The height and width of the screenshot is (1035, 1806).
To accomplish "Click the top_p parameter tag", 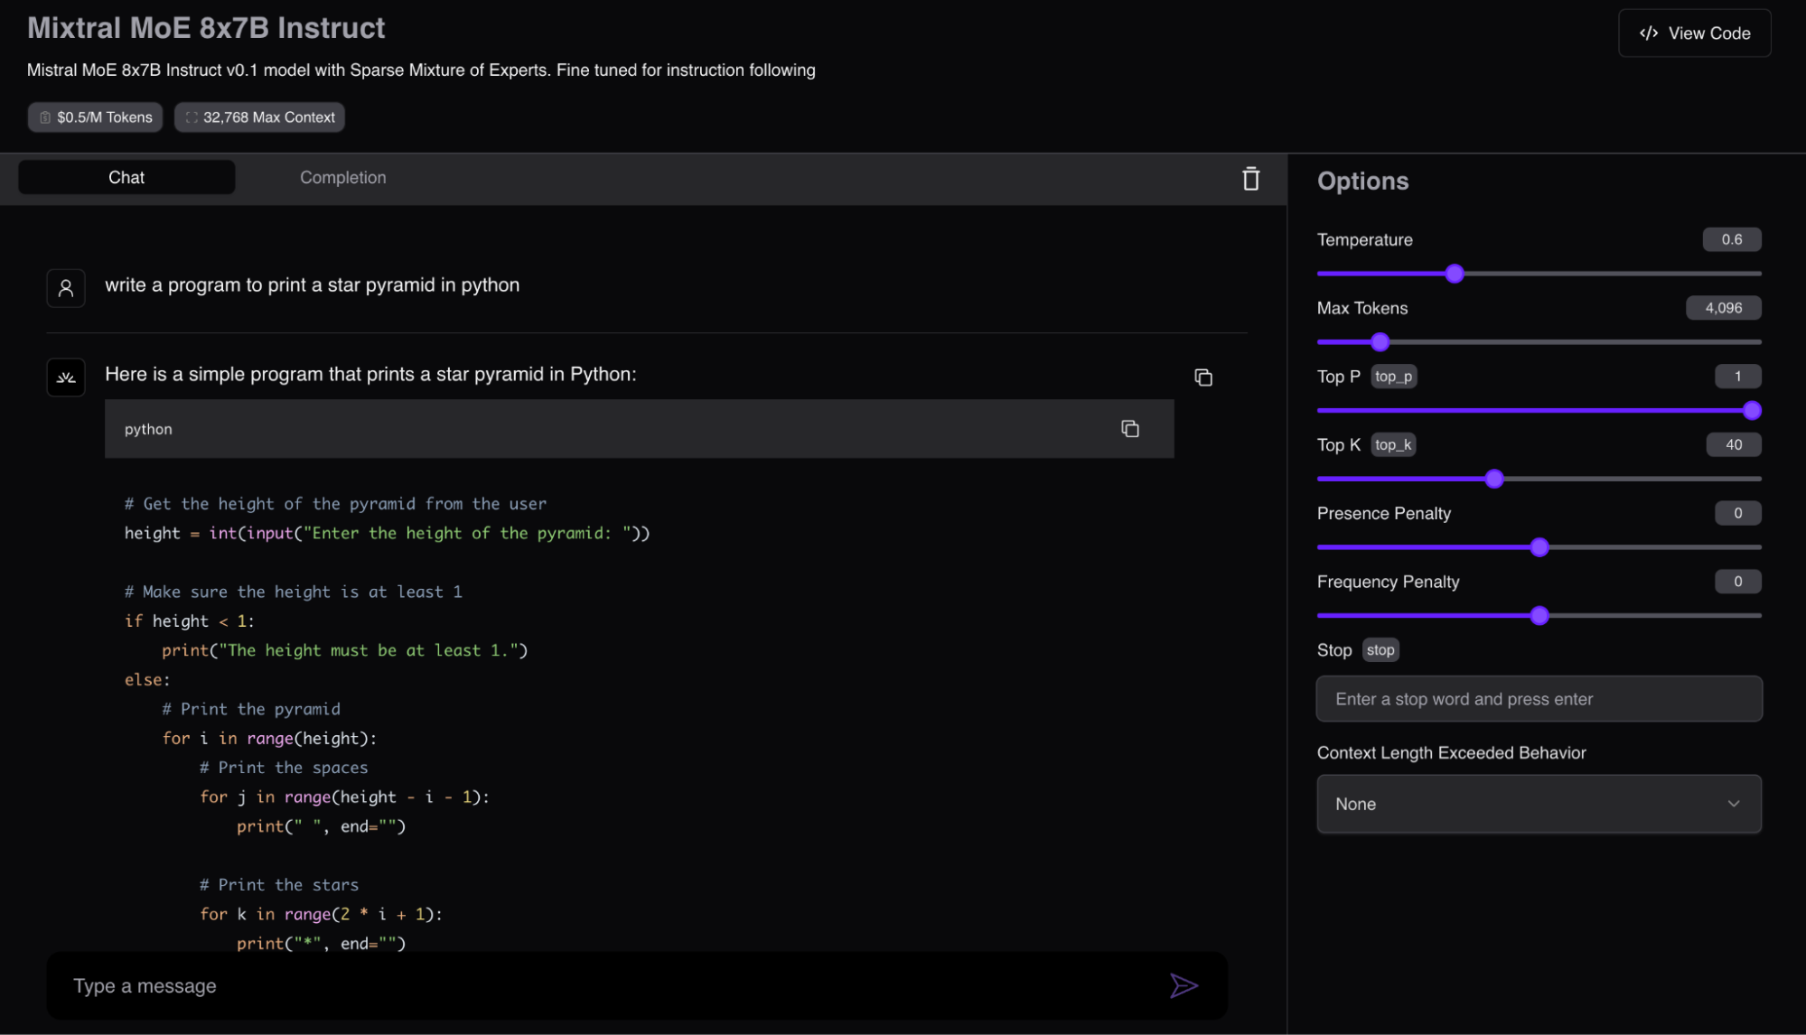I will click(1393, 377).
